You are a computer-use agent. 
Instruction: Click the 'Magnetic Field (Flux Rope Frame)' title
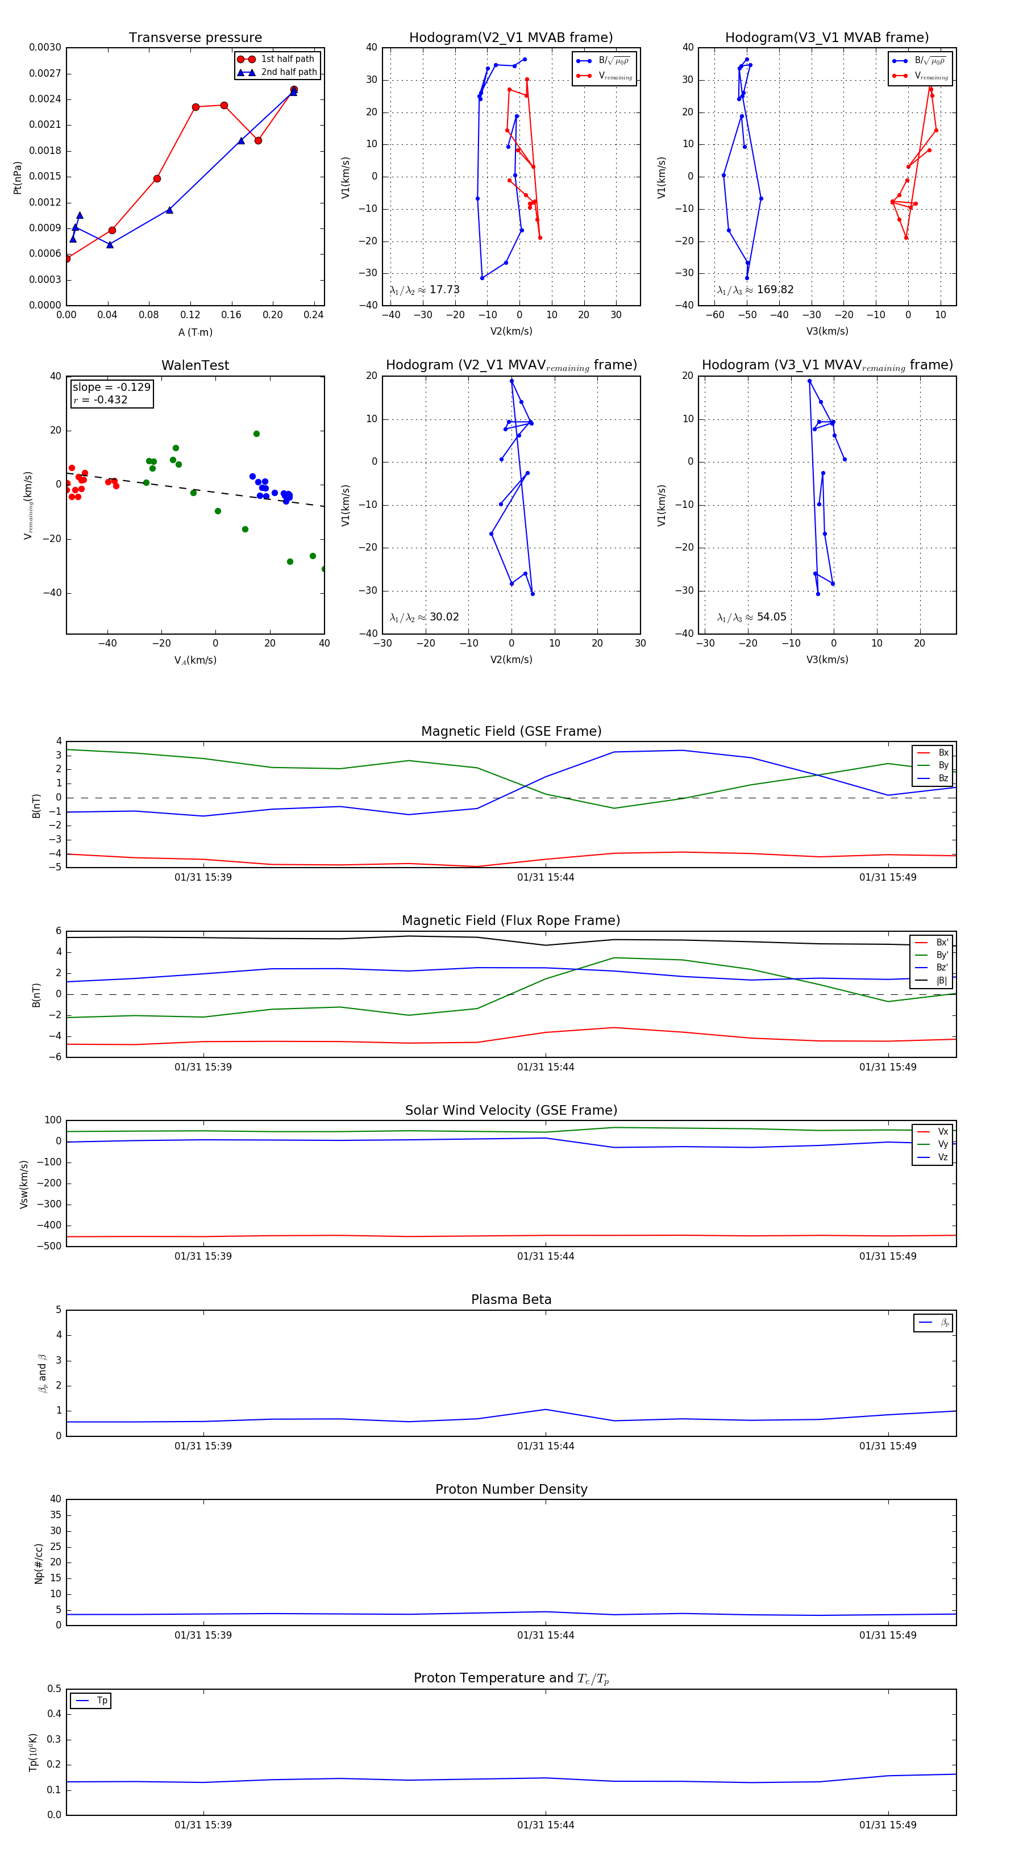click(x=511, y=921)
